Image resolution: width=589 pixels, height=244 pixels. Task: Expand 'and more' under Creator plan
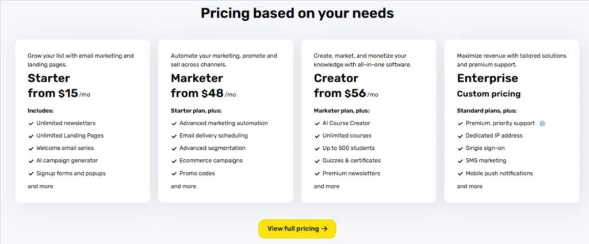327,186
